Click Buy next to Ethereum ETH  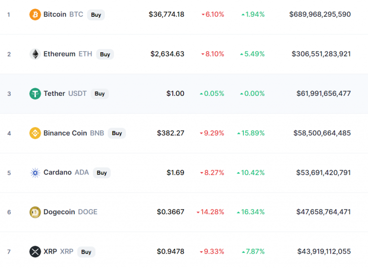pos(105,54)
